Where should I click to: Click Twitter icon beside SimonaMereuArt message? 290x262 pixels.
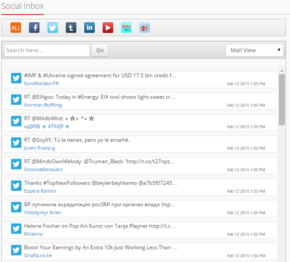pos(16,164)
